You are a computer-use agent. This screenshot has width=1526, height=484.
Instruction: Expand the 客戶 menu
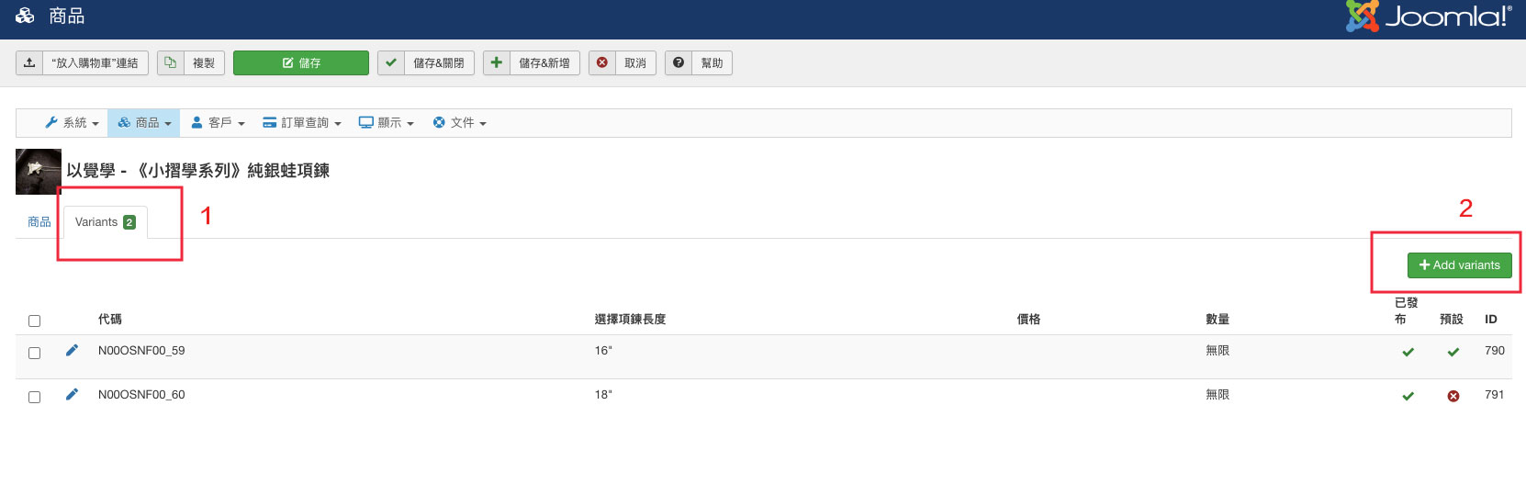pyautogui.click(x=218, y=122)
